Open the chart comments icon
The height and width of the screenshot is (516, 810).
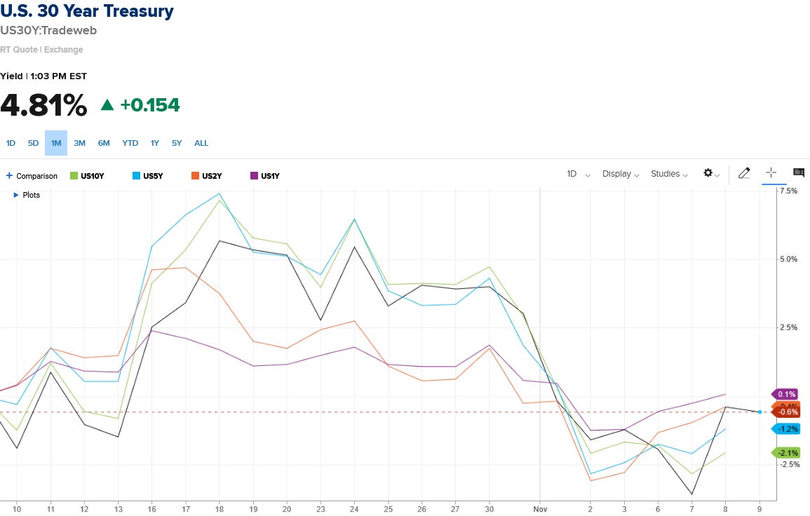pos(799,172)
